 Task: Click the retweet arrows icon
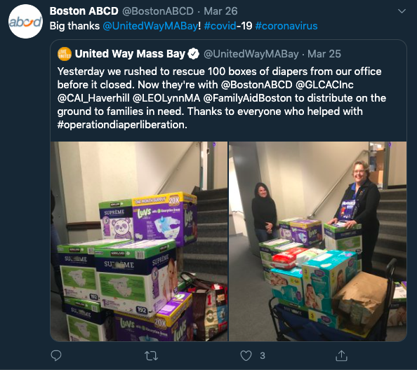(151, 356)
